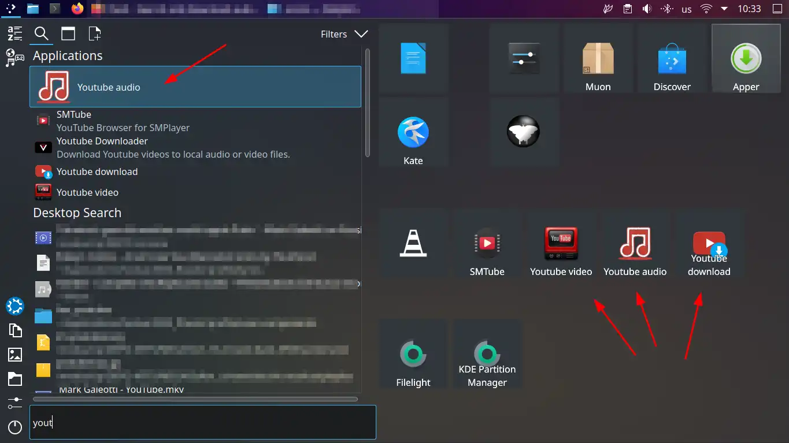Viewport: 789px width, 443px height.
Task: Open the Kubuntu settings favorite icon
Action: coord(15,306)
